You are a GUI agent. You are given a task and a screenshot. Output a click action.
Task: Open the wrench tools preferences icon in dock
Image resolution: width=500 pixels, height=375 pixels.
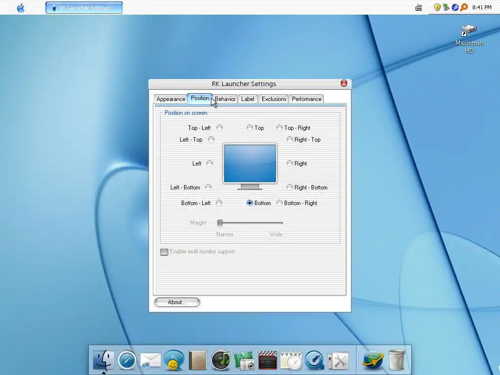click(338, 361)
